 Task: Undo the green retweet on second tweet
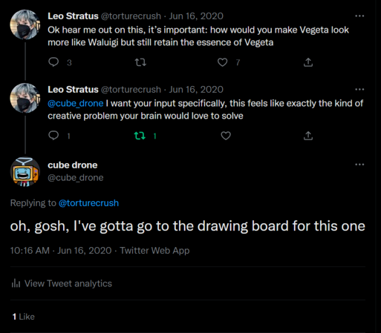click(x=140, y=136)
